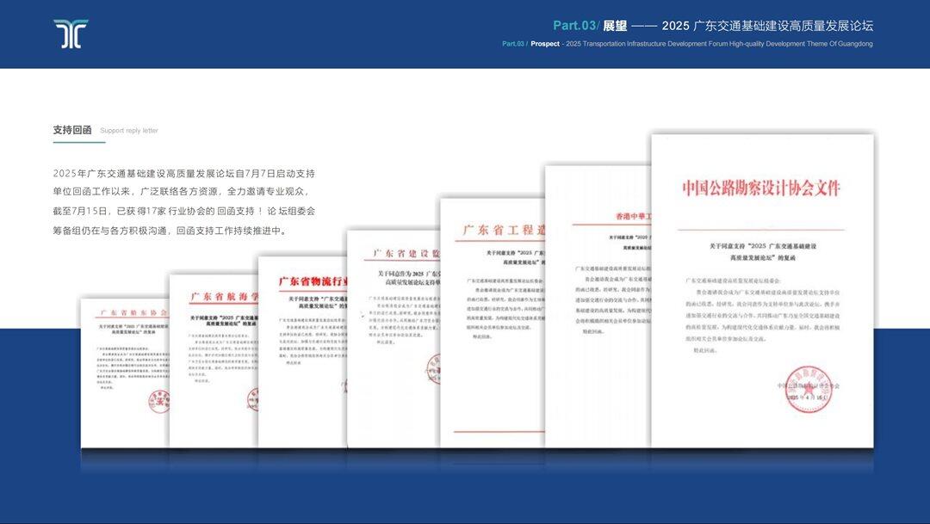Screen dimensions: 930x524
Task: Click the red header '广东省物流行业' on its letter
Action: (x=313, y=281)
